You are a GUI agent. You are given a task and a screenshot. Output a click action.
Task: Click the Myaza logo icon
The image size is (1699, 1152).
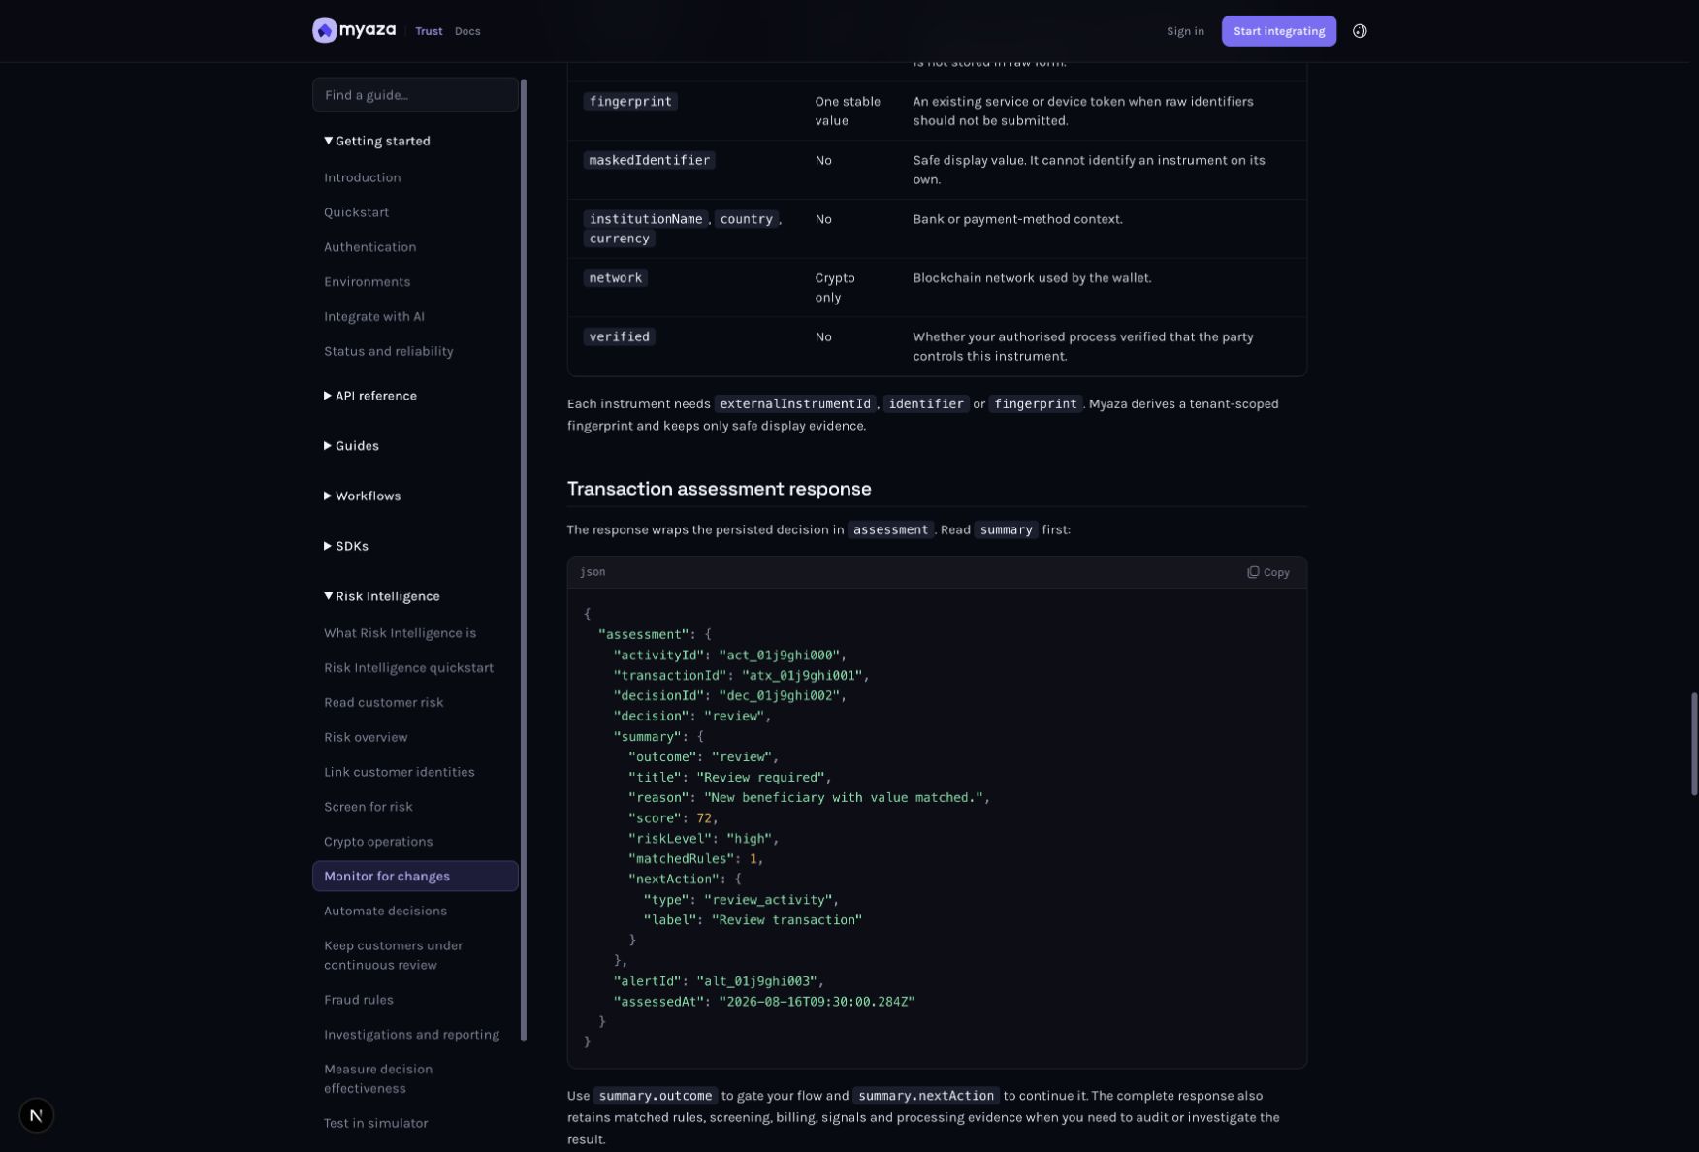click(324, 31)
